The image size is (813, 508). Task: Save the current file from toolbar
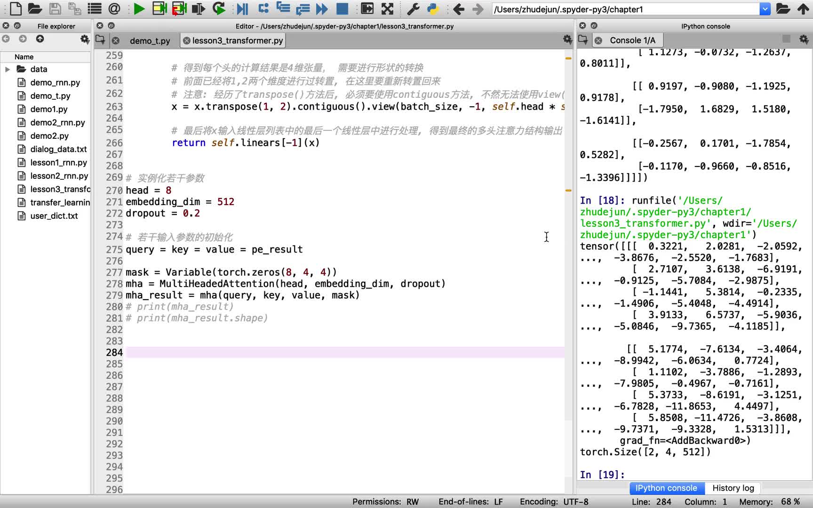[55, 8]
